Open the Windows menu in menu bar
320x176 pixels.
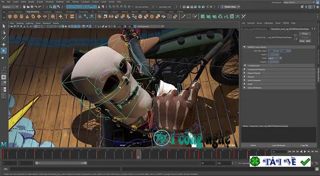point(49,2)
